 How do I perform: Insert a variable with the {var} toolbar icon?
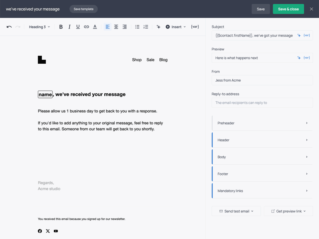coord(195,27)
